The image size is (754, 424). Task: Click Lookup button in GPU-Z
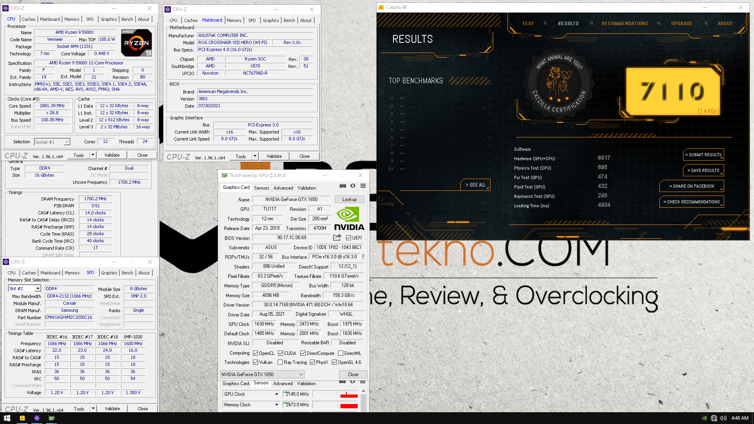click(350, 199)
